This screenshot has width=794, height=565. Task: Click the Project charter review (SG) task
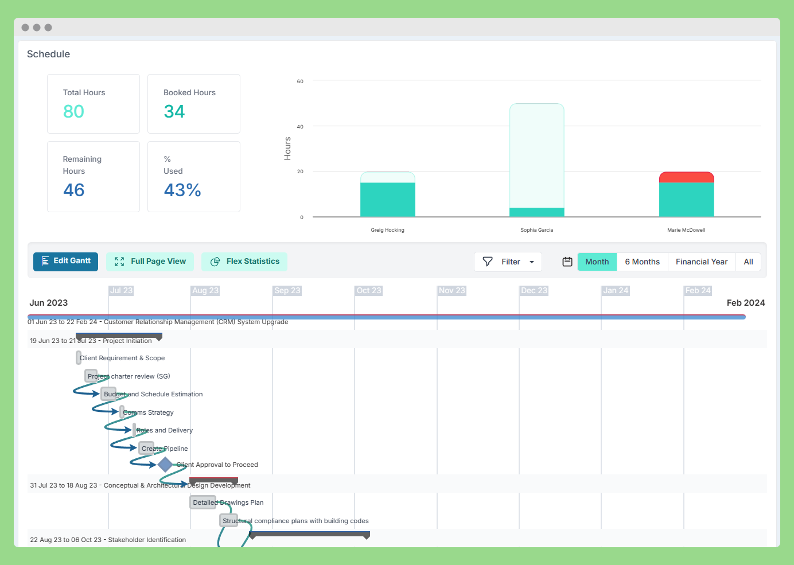[x=91, y=376]
